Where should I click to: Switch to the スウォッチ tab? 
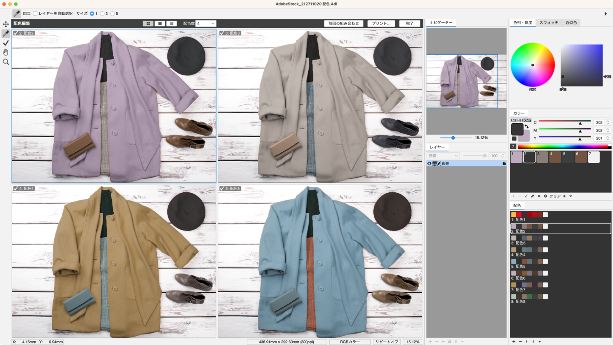(x=548, y=23)
